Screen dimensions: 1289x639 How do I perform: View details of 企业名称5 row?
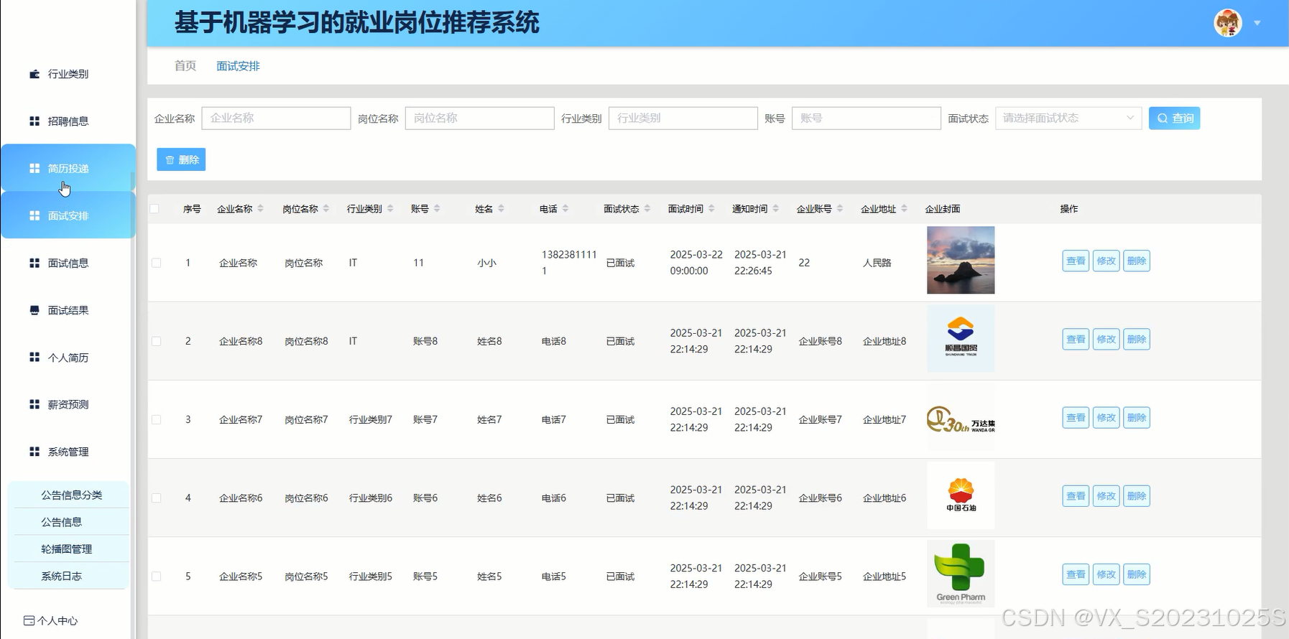point(1076,574)
